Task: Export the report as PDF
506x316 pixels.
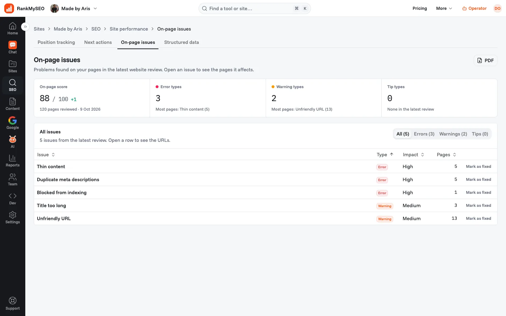Action: click(486, 60)
